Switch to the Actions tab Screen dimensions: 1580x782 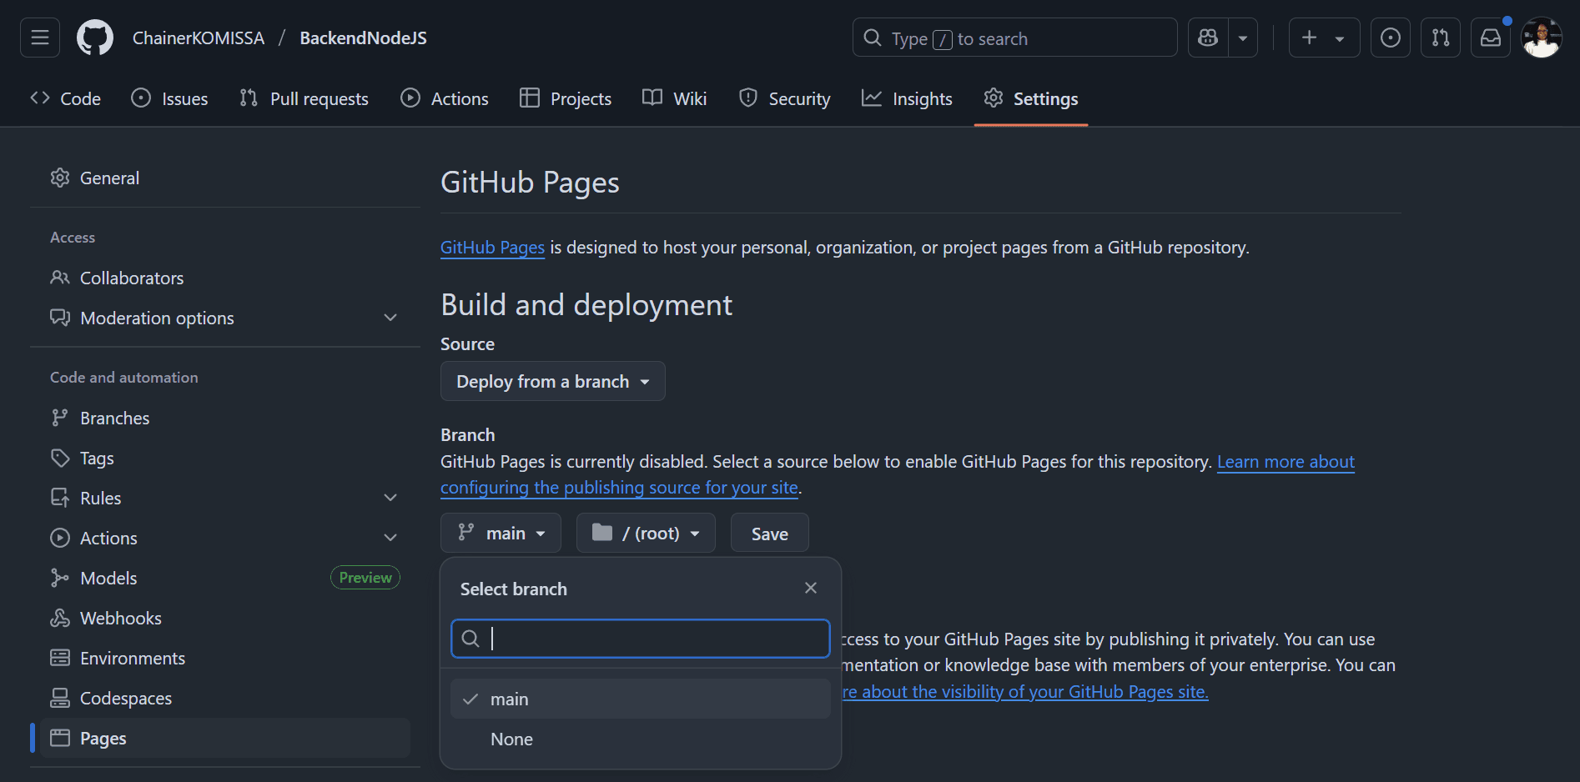pos(444,98)
